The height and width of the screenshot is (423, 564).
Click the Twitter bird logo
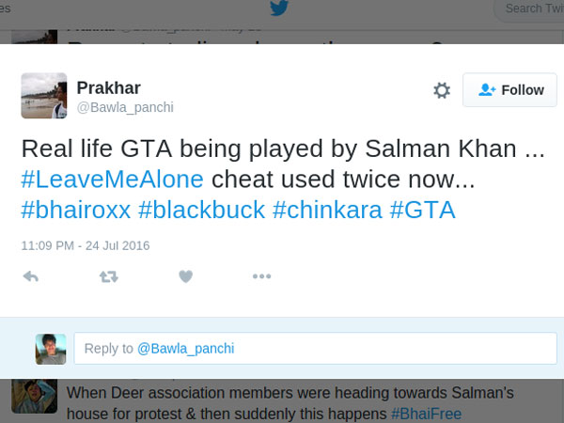[x=279, y=9]
